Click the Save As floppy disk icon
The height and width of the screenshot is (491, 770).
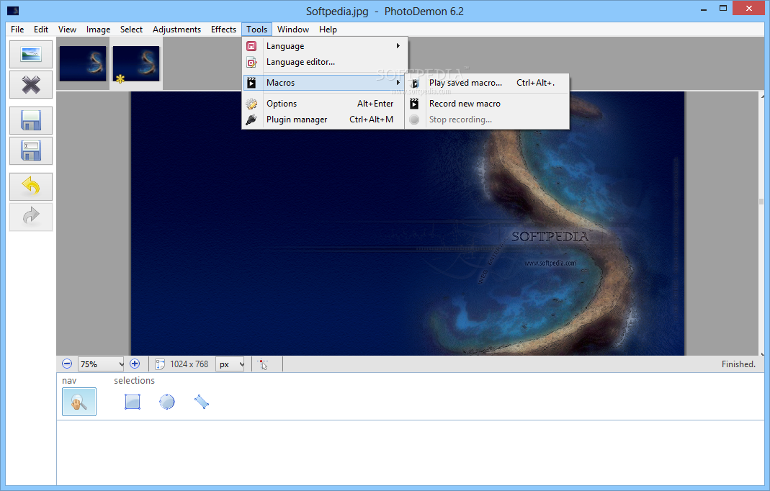pyautogui.click(x=31, y=150)
